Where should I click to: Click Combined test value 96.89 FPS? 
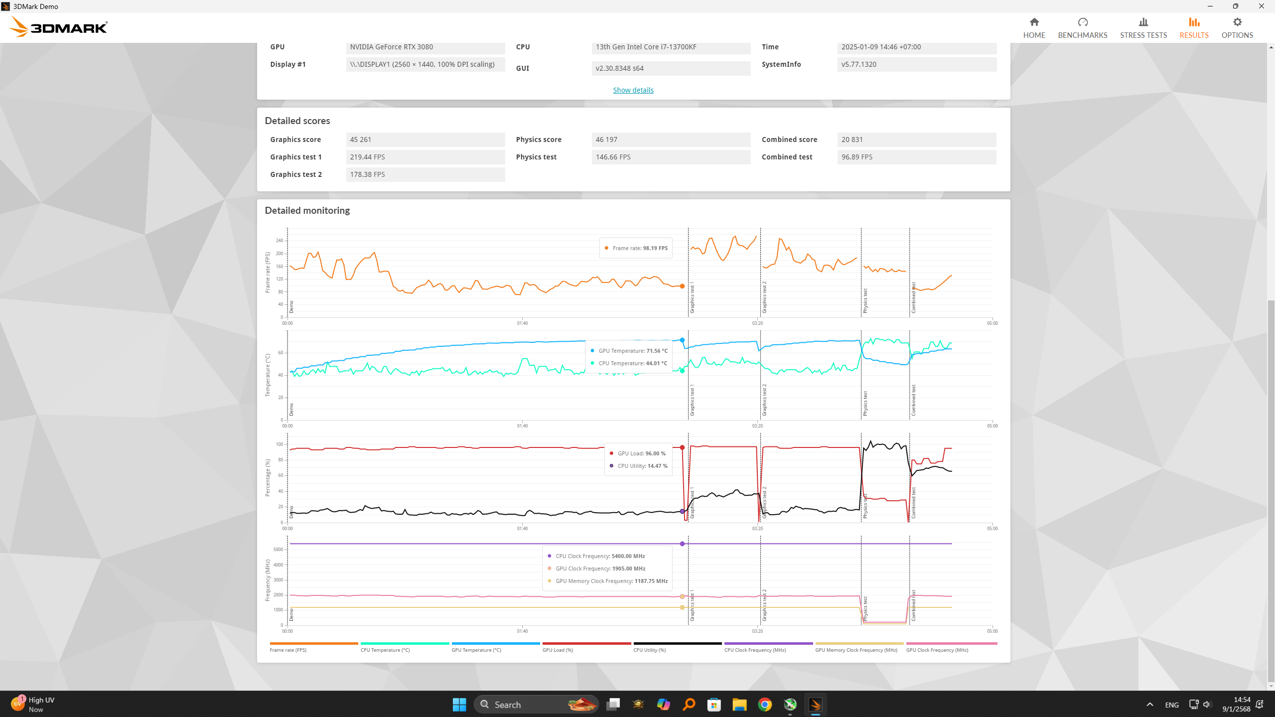point(916,157)
